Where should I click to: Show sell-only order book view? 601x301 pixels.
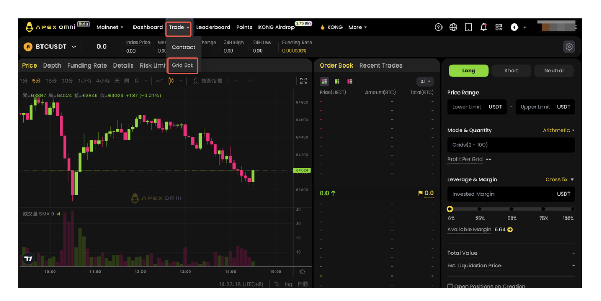[x=349, y=82]
